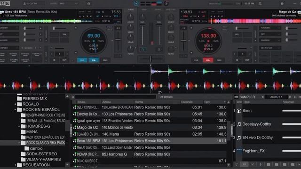Double loop length on right deck

point(250,54)
